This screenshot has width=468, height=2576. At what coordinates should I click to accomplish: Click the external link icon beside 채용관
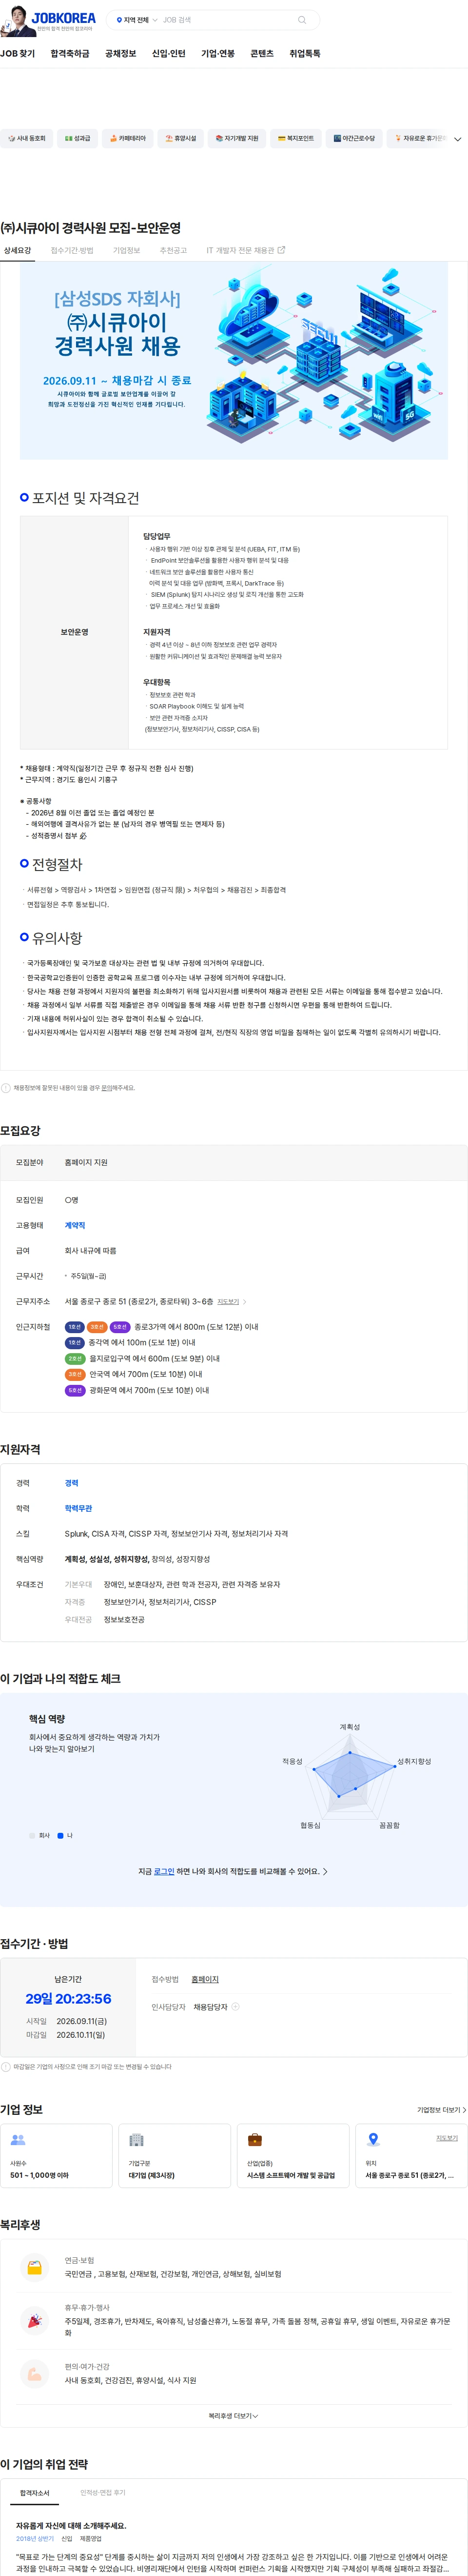[x=281, y=250]
